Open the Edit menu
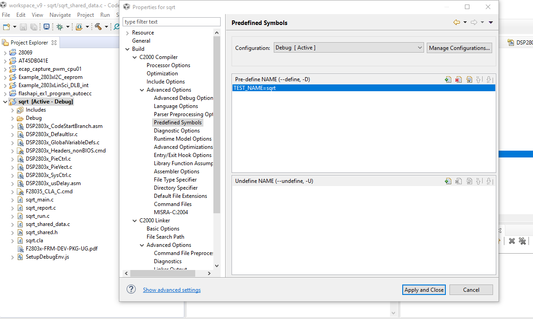533x319 pixels. (21, 15)
